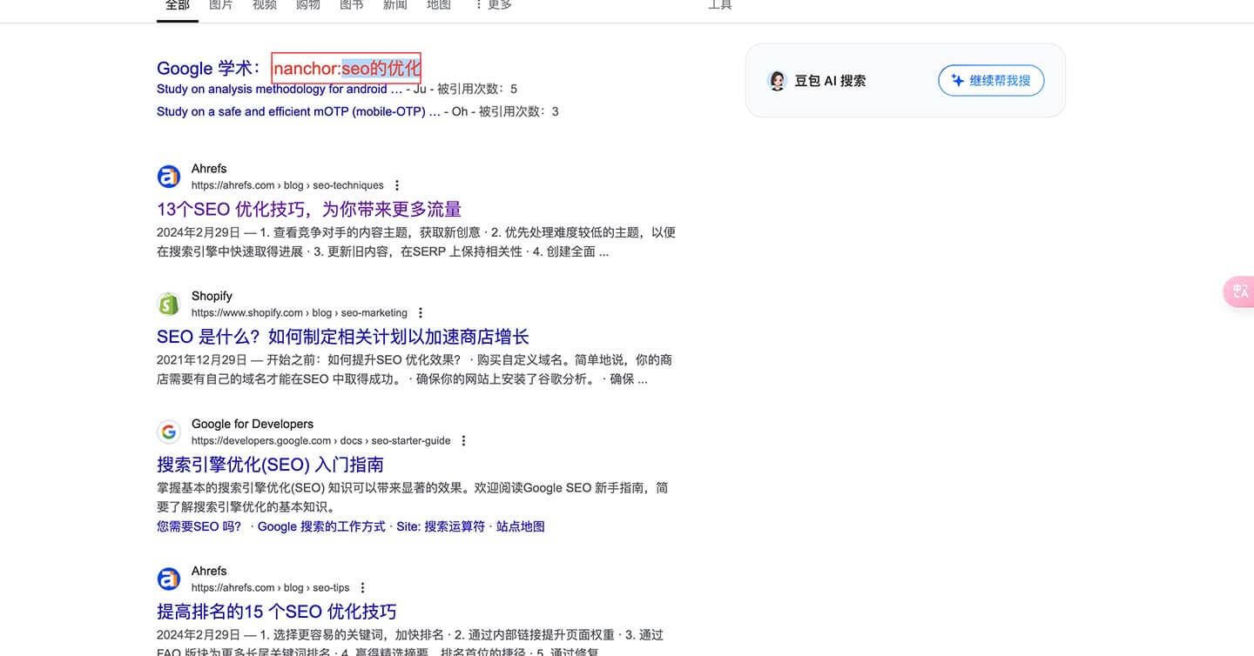Open the 全部 search tab
Screen dimensions: 1254x656
click(178, 5)
